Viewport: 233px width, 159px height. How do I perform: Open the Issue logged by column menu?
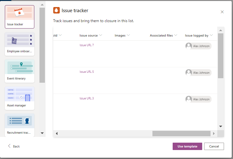pyautogui.click(x=211, y=35)
